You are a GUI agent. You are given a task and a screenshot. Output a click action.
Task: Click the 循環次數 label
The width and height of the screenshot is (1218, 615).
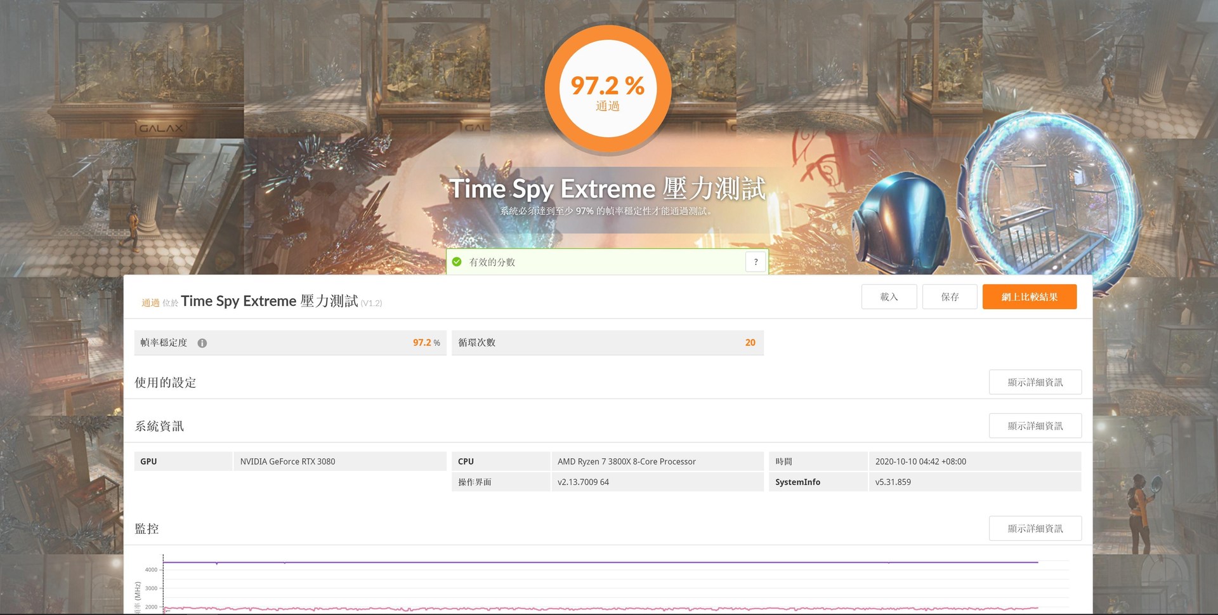(x=476, y=343)
